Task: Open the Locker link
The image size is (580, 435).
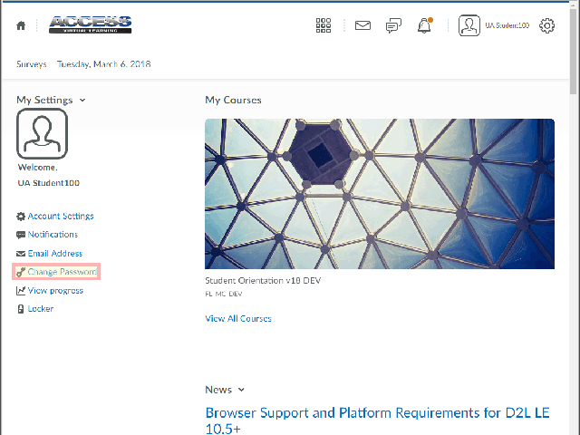Action: click(x=40, y=309)
